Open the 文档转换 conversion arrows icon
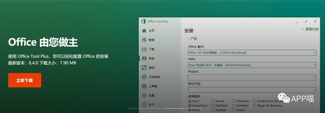 (144, 77)
